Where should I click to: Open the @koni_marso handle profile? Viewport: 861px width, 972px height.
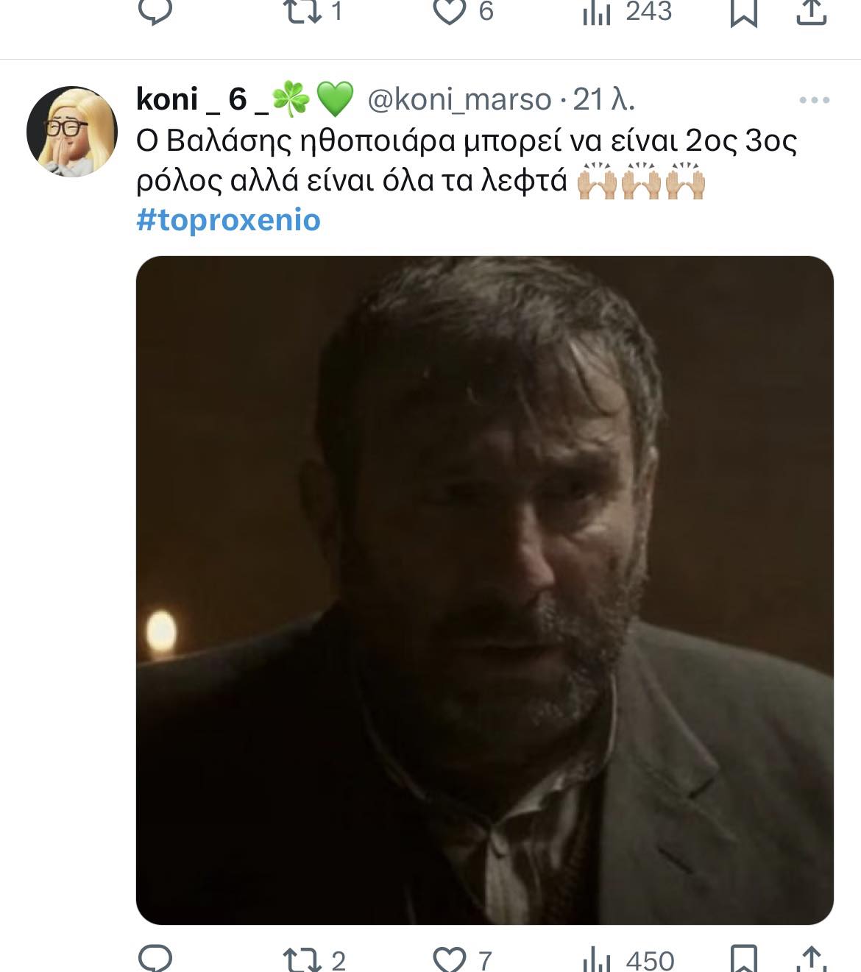[x=459, y=99]
